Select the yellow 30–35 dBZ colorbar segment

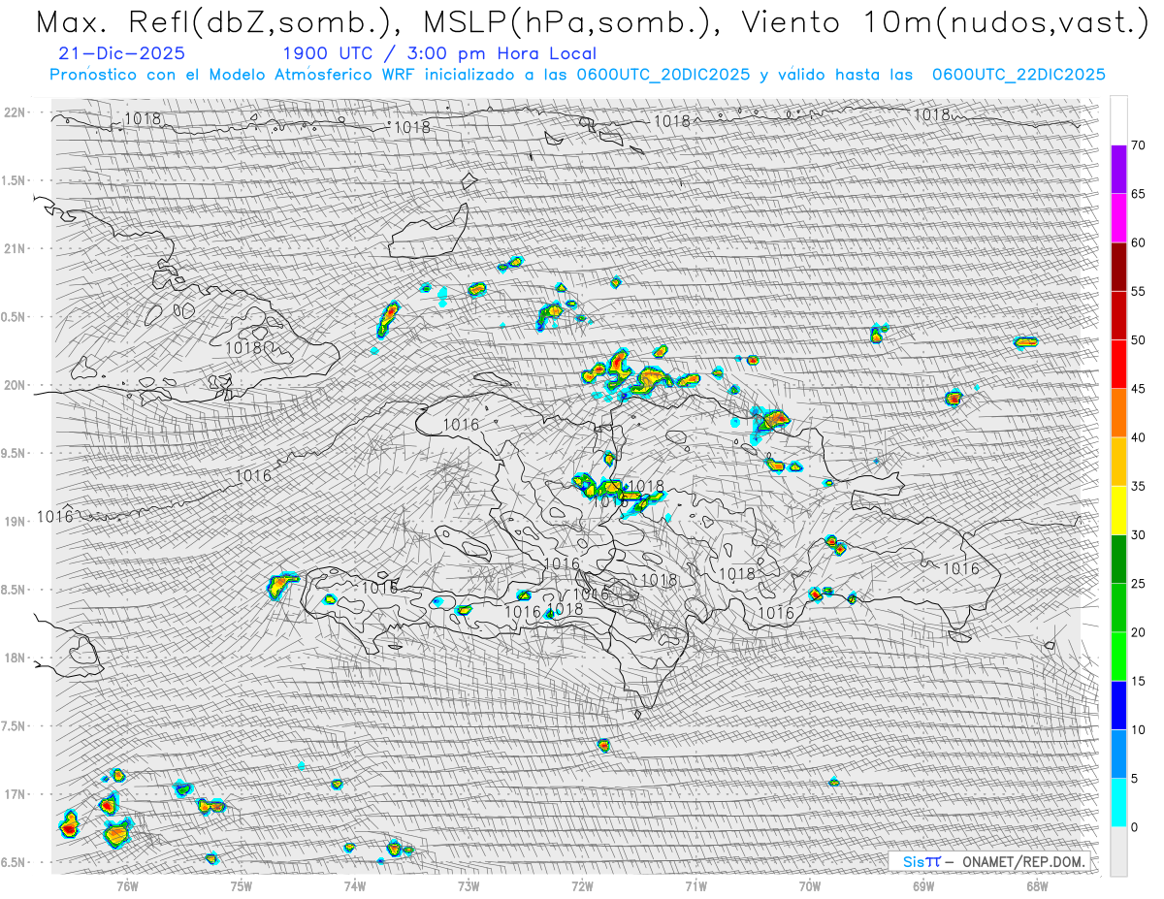[1118, 510]
